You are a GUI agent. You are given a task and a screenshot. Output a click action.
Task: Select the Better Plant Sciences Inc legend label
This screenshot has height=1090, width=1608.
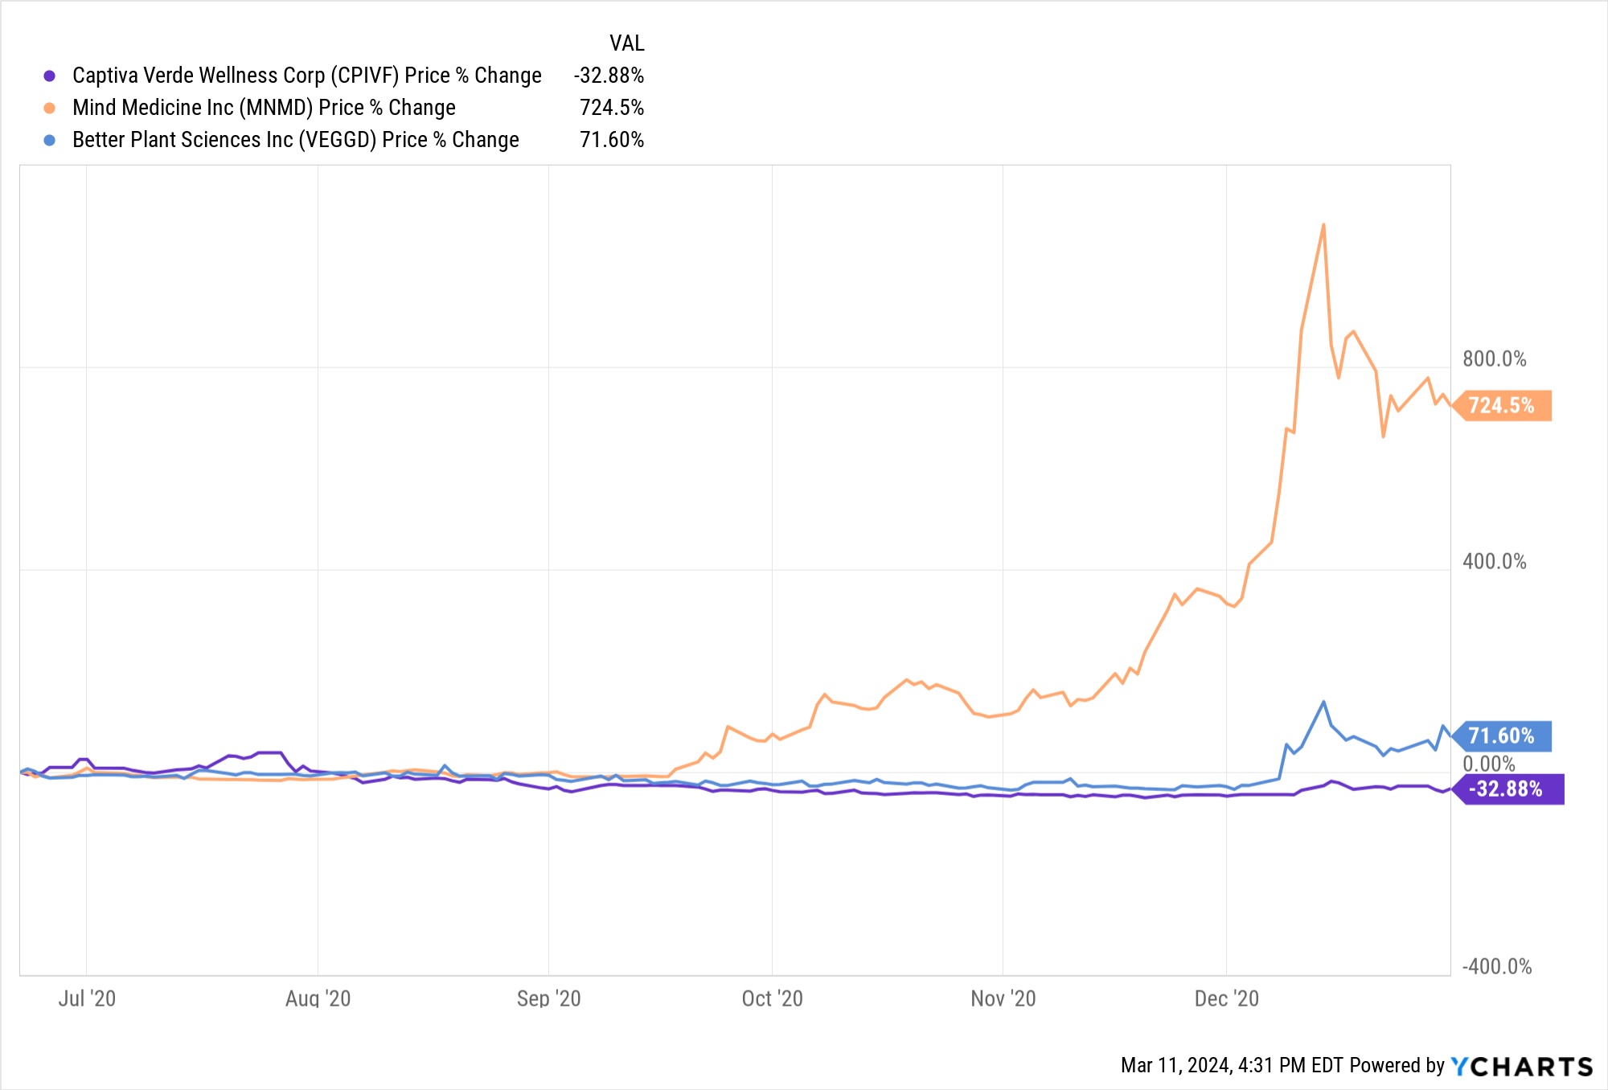tap(295, 140)
